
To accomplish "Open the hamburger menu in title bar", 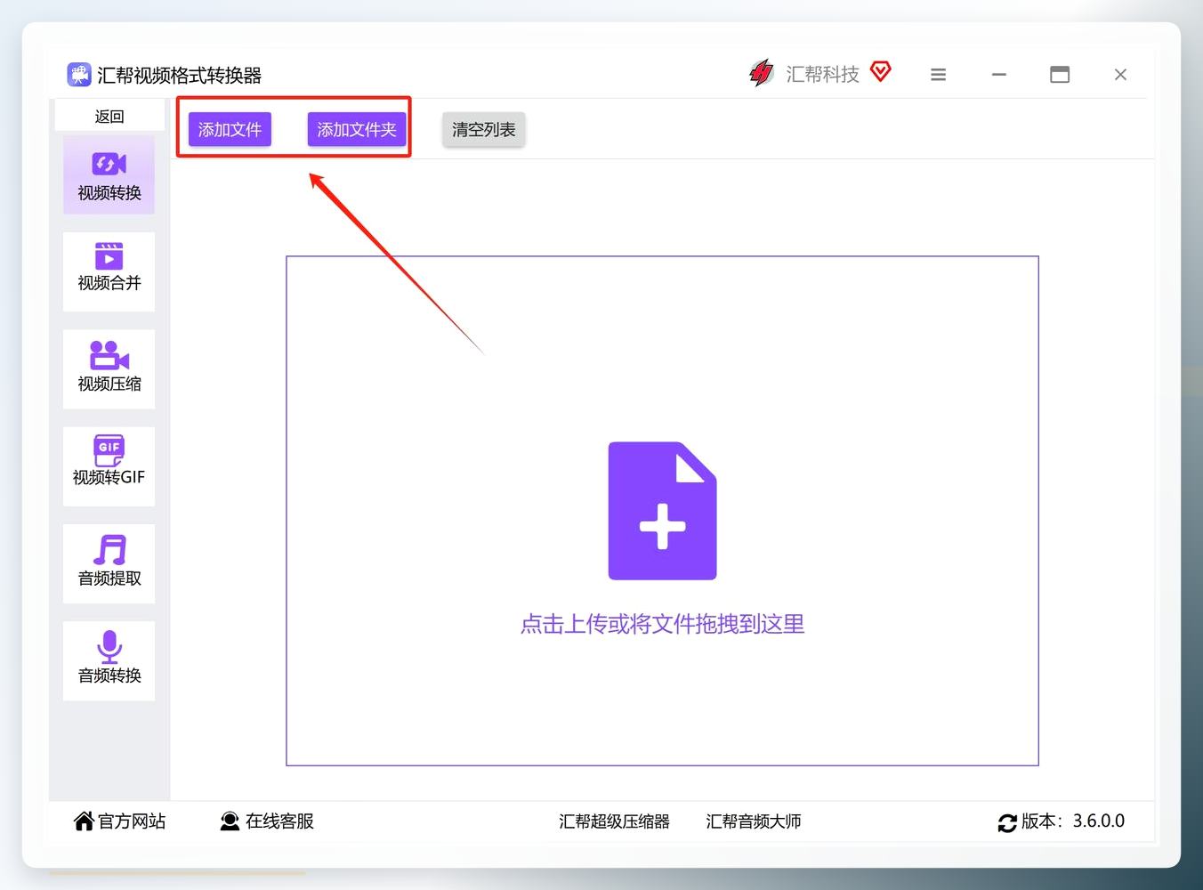I will pos(938,75).
